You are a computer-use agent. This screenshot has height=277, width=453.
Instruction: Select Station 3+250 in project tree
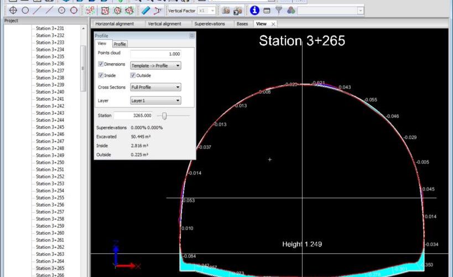tap(50, 162)
